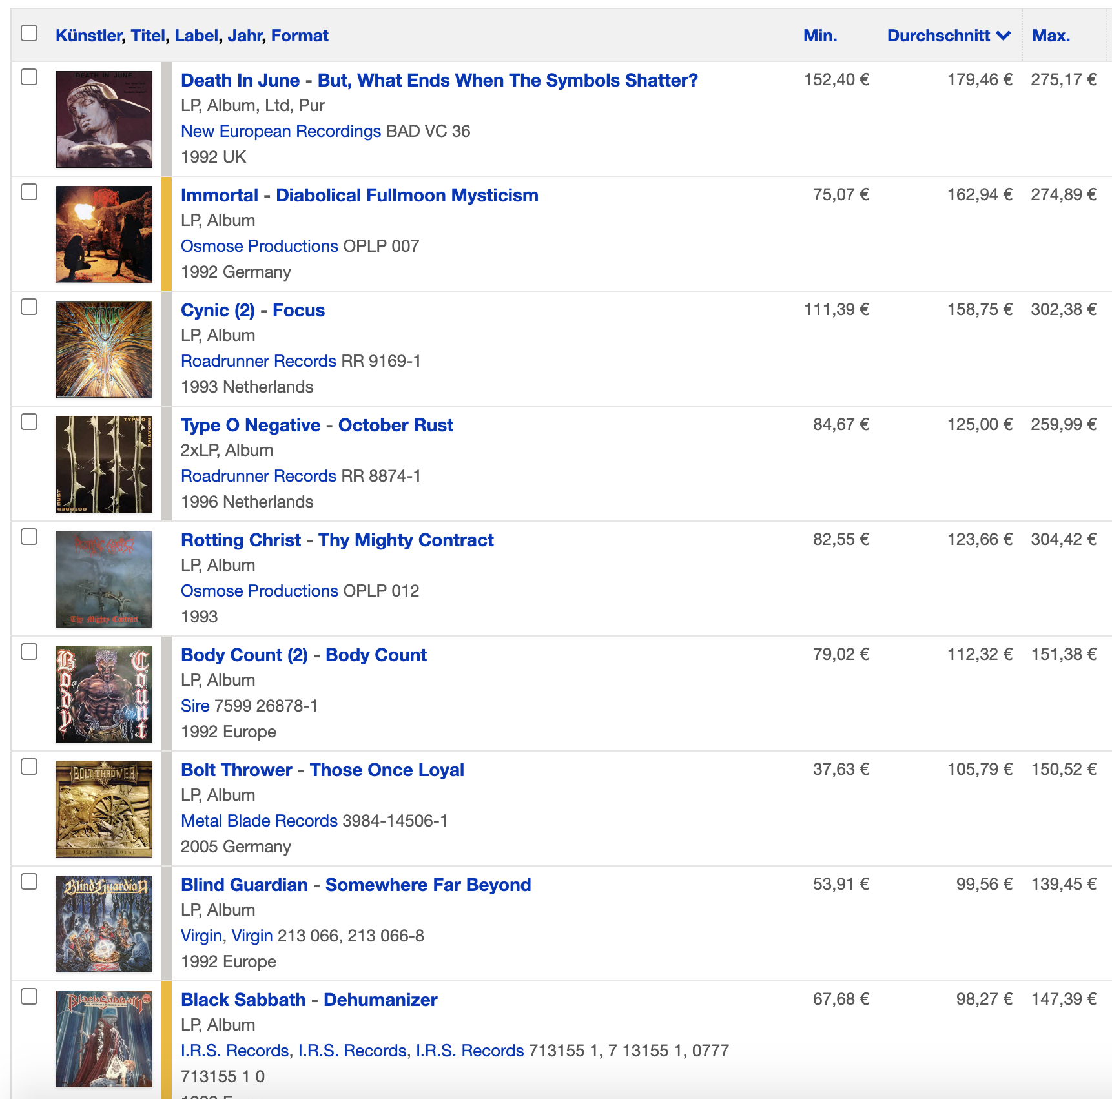Open the Focus release title link
Image resolution: width=1112 pixels, height=1099 pixels.
298,310
